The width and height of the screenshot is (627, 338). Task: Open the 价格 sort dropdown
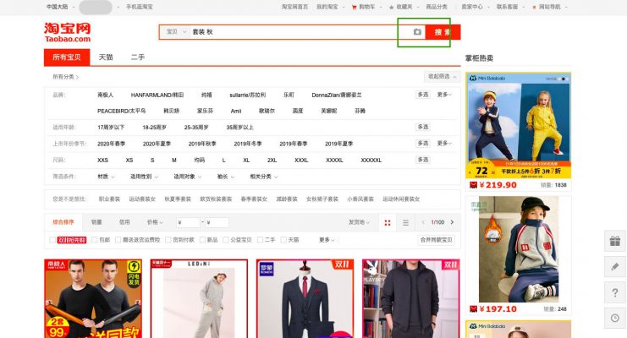pos(155,222)
